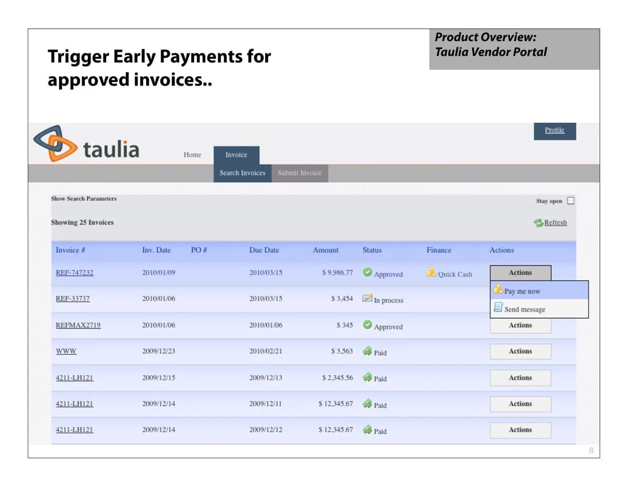Open Actions dropdown for invoice due 2009/12/11

(x=520, y=404)
